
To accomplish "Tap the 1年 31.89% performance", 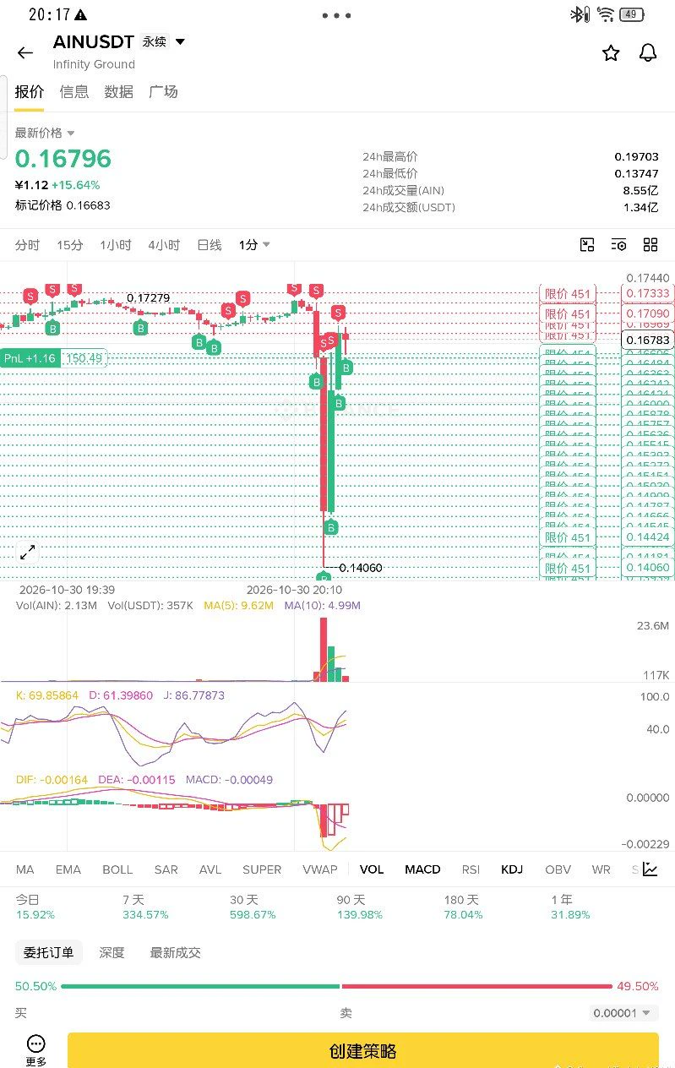I will 570,907.
